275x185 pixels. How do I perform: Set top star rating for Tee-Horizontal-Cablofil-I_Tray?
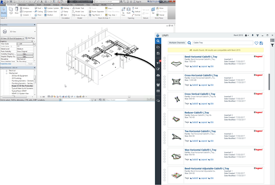[165, 133]
